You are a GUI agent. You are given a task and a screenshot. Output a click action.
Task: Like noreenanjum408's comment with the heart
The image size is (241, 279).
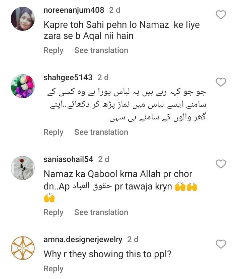coord(221,15)
